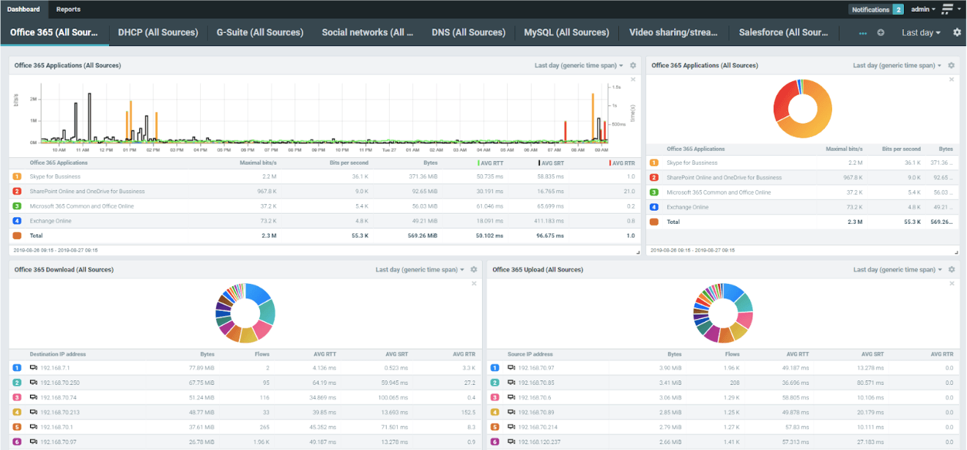
Task: Open the global dashboard settings gear
Action: [x=957, y=33]
